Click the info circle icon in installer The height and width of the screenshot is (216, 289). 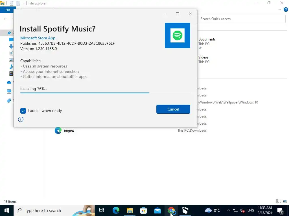21,119
